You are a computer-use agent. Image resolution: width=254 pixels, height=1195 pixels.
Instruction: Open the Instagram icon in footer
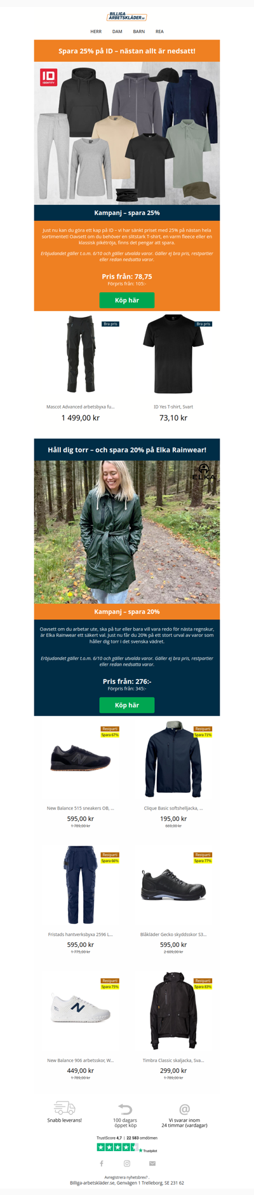click(127, 1163)
